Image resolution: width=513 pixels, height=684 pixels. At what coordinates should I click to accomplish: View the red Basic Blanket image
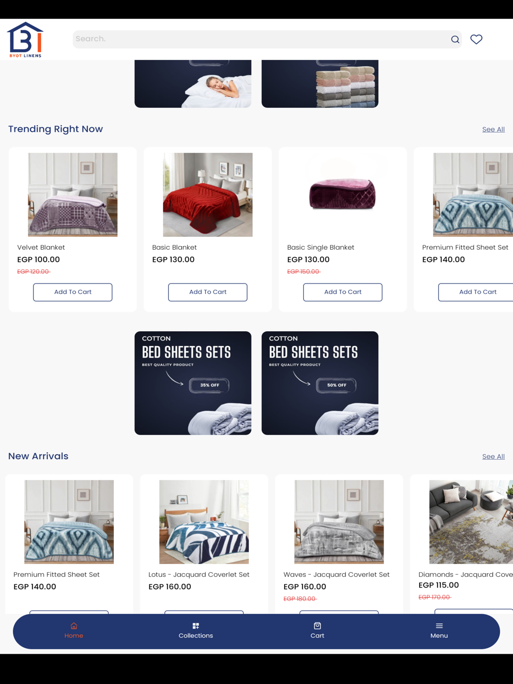point(208,195)
